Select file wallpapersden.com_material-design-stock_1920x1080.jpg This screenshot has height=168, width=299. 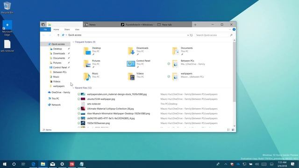tap(117, 94)
